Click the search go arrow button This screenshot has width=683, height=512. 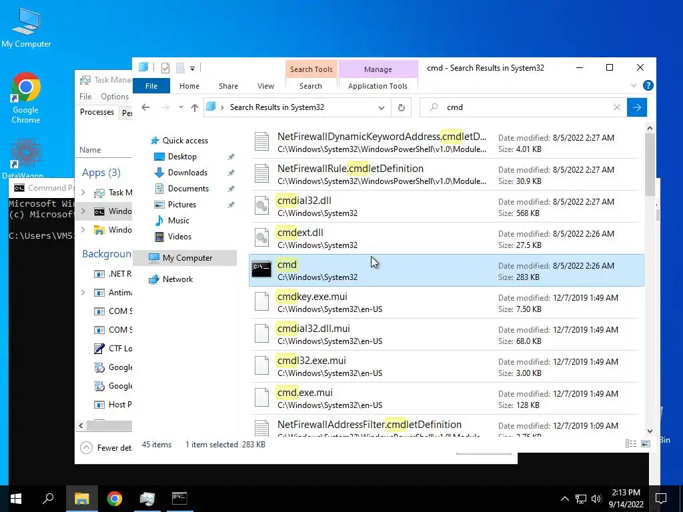click(637, 107)
